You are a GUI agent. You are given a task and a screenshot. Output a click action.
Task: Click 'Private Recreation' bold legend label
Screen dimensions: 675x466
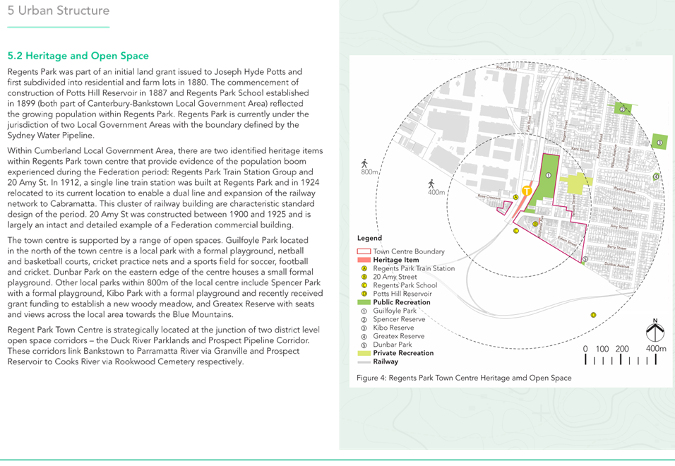(x=403, y=353)
